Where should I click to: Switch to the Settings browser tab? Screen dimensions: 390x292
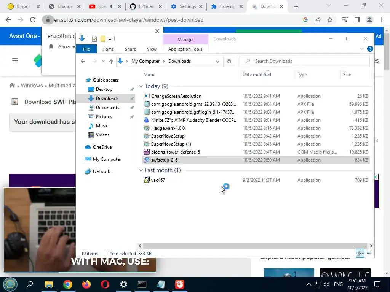[187, 6]
